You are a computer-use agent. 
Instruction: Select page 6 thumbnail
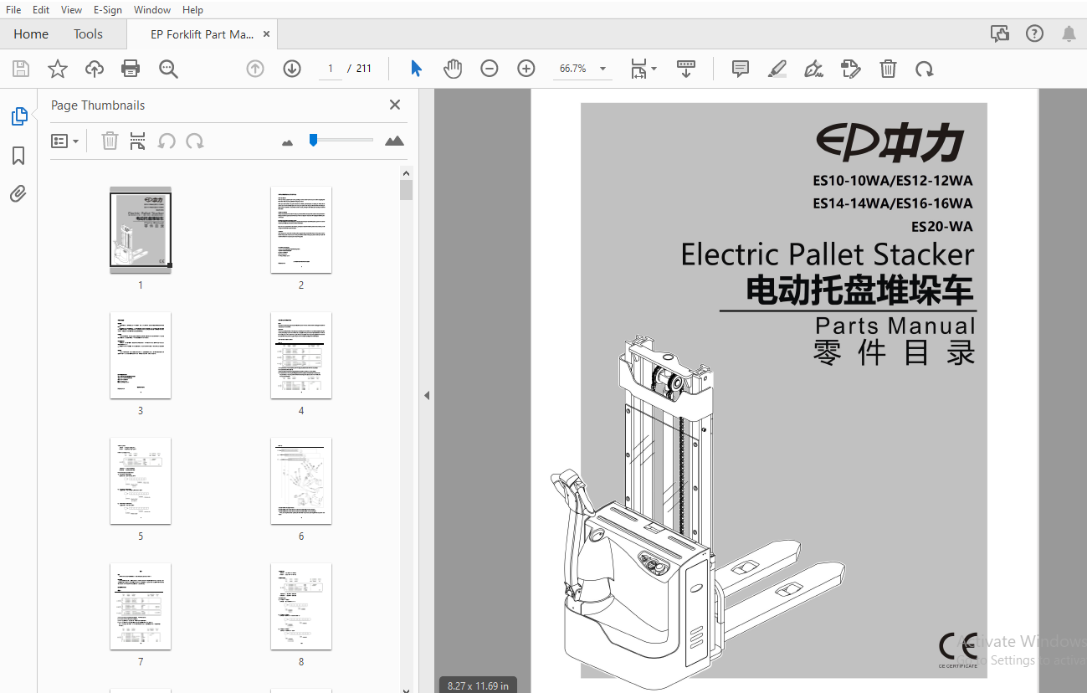click(x=301, y=480)
